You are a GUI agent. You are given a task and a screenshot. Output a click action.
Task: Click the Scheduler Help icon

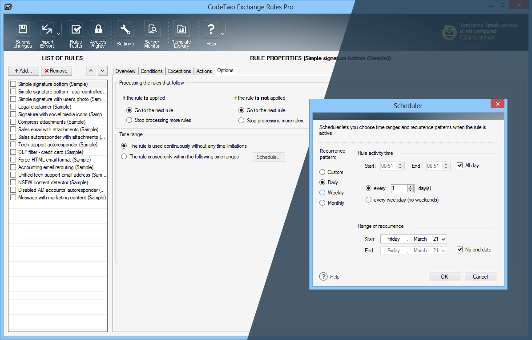(323, 276)
